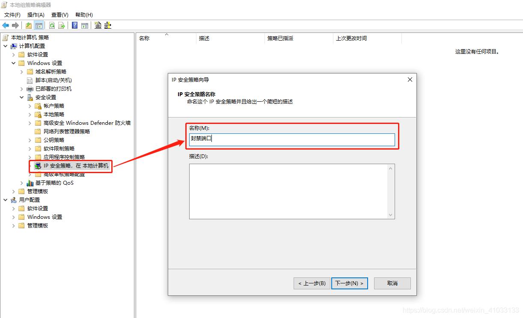The width and height of the screenshot is (523, 318).
Task: Click the back navigation arrow in the toolbar
Action: point(6,25)
